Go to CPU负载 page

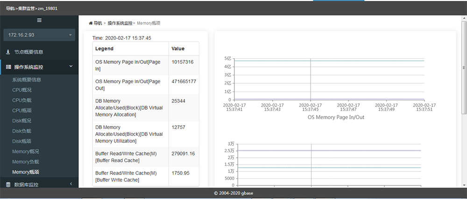[x=22, y=100]
